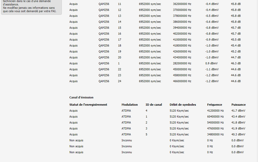
Task: Click the 34800000 Hz upstream frequency
Action: (215, 134)
